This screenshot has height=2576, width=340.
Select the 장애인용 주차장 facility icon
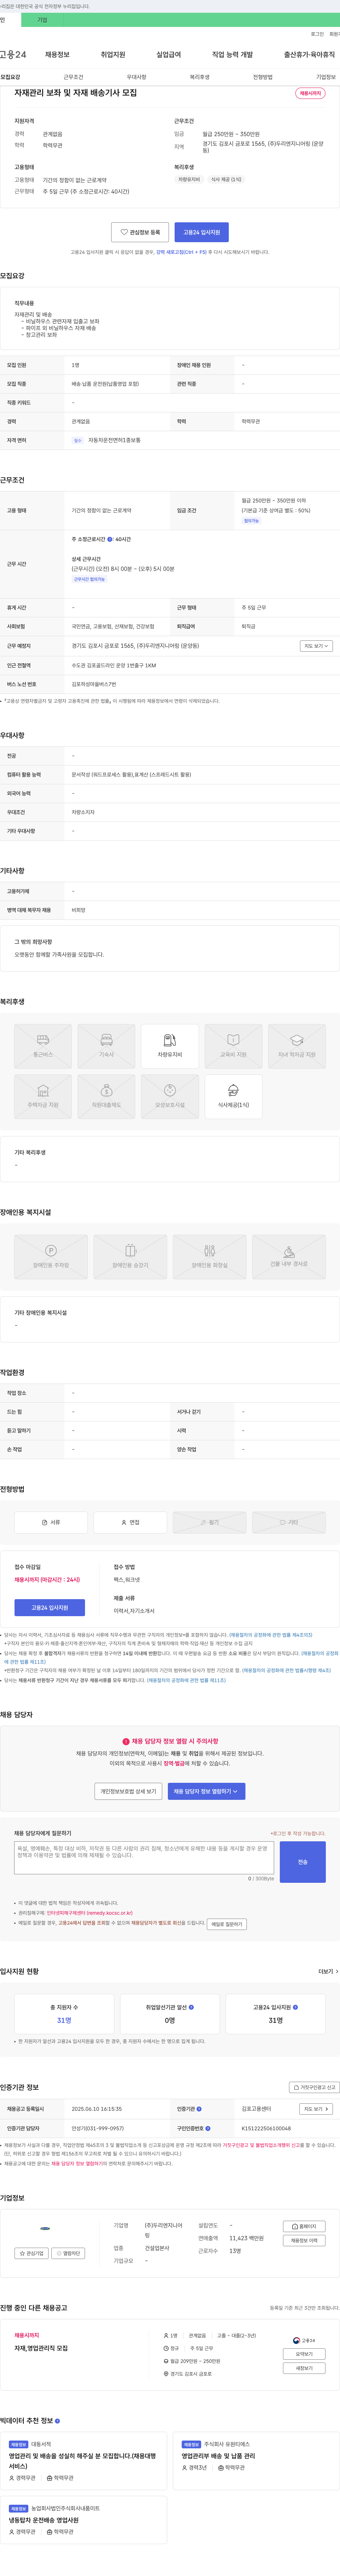[51, 1257]
